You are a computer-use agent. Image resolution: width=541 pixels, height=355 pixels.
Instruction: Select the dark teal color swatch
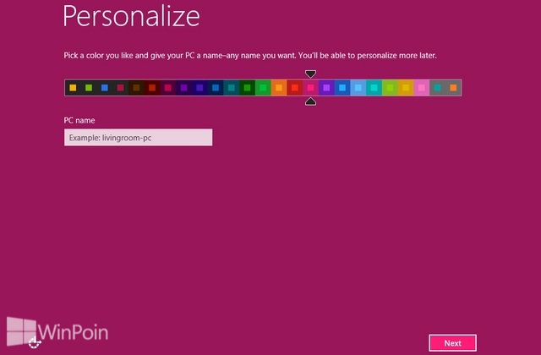pyautogui.click(x=232, y=88)
